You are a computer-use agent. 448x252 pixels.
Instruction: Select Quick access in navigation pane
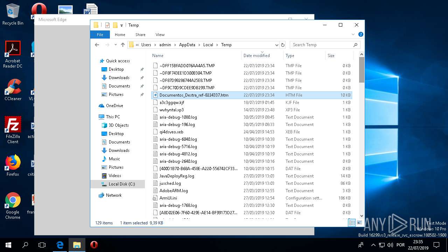click(118, 61)
